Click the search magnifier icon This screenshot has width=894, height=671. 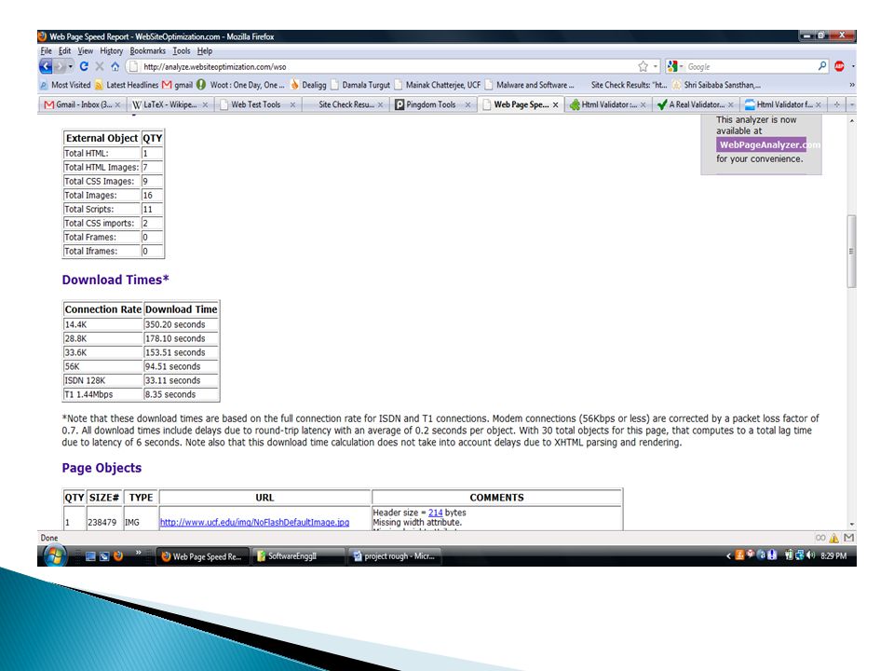pyautogui.click(x=821, y=66)
